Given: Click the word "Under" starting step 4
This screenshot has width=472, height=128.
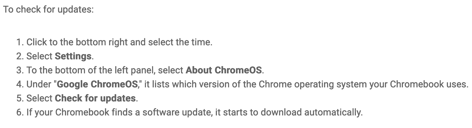Looking at the screenshot, I should click(39, 84).
